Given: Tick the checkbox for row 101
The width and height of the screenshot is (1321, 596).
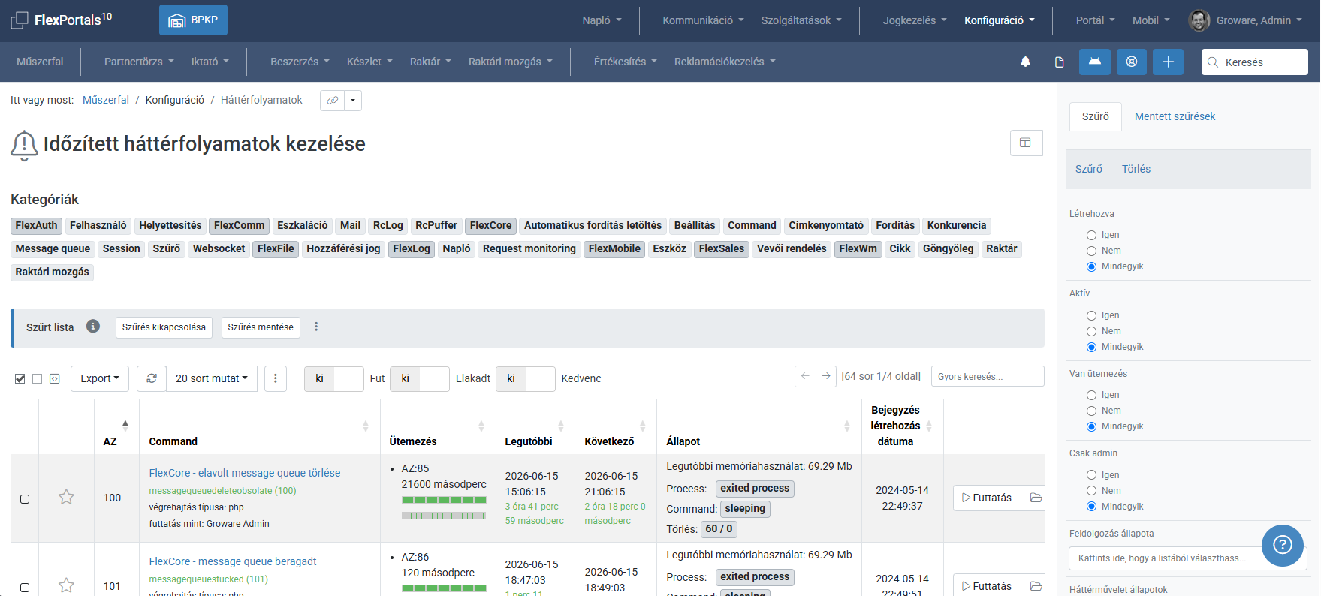Looking at the screenshot, I should [x=25, y=588].
